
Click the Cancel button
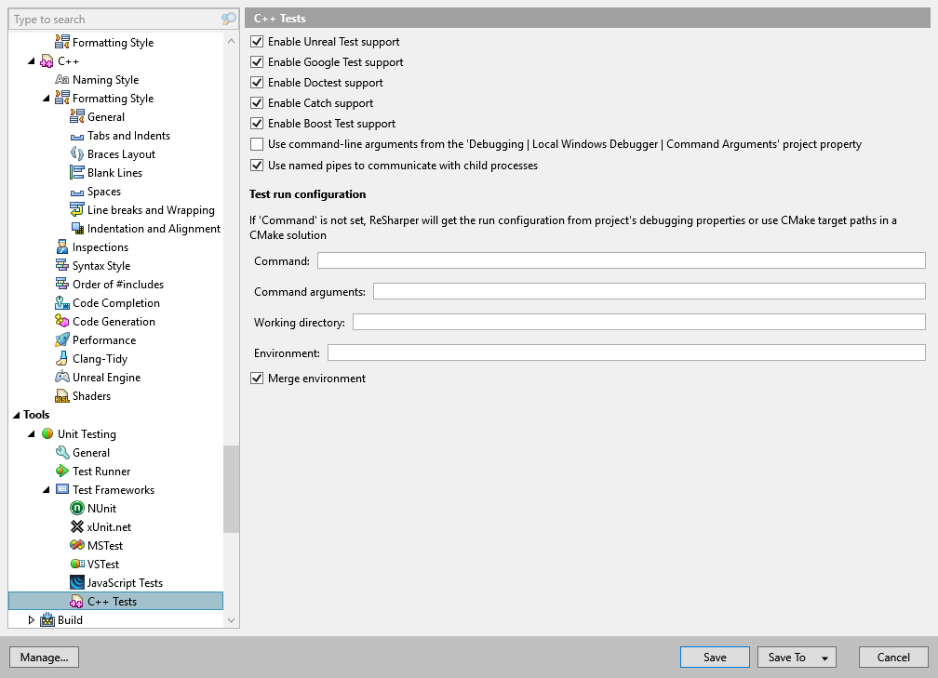click(892, 658)
